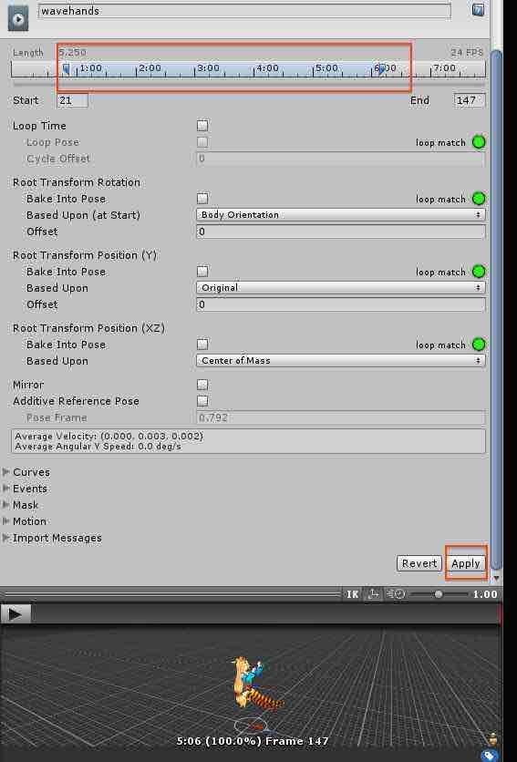The image size is (517, 762).
Task: Click the 3:00 mark on timeline ruler
Action: click(209, 68)
